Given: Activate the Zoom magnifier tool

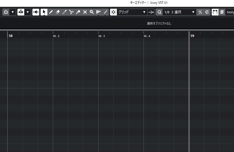Looking at the screenshot, I should (92, 12).
